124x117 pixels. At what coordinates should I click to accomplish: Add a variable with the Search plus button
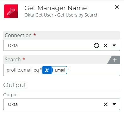[x=115, y=60]
